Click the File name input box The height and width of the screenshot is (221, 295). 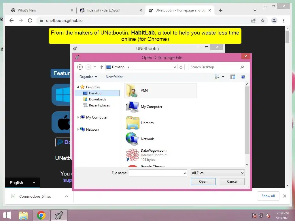156,173
